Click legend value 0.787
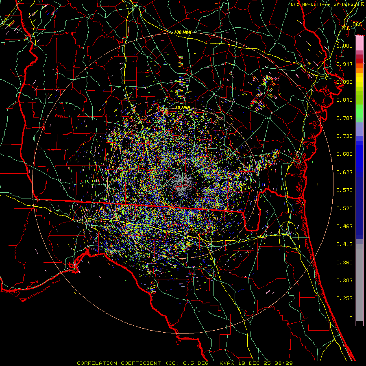 click(x=344, y=118)
